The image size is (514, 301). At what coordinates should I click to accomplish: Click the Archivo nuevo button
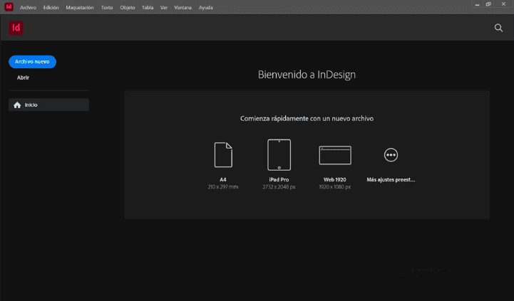pyautogui.click(x=33, y=62)
